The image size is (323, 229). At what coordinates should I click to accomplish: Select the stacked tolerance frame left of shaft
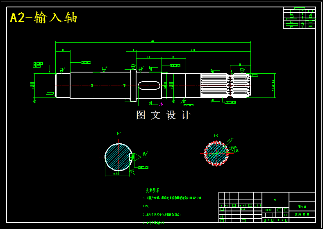point(38,65)
